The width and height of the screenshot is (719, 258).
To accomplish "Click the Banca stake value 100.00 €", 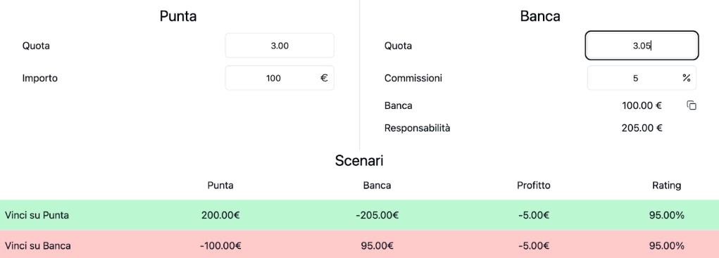I will 642,105.
